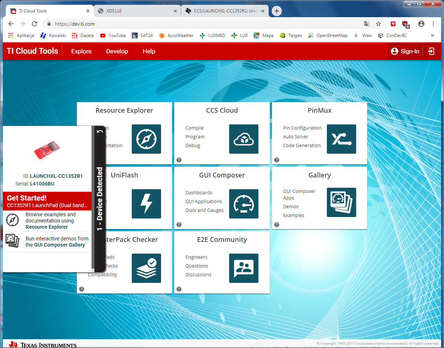Screen dimensions: 444x348
Task: Click the translate page icon
Action: pos(366,24)
